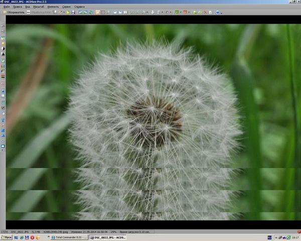Click the Обозреватель browser button
Screen dimensions: 301x241
click(x=14, y=12)
